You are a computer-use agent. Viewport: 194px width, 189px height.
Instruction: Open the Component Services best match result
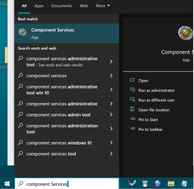pos(67,33)
